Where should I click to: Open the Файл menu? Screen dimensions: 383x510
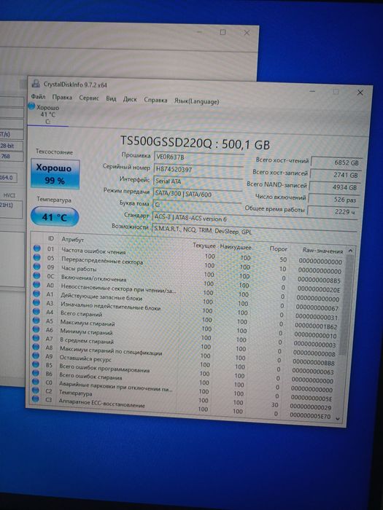[38, 97]
